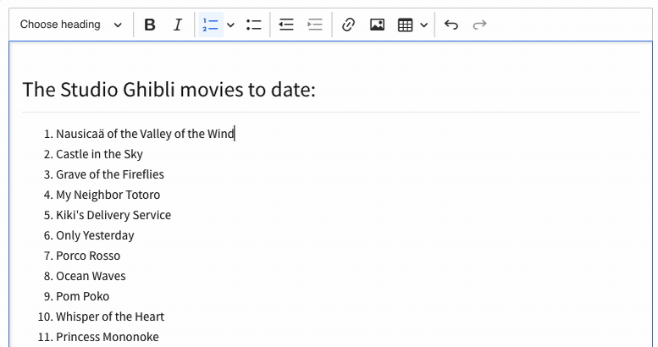Click on 'Ocean Waves' list item
Screen dimensions: 658x347
click(91, 276)
